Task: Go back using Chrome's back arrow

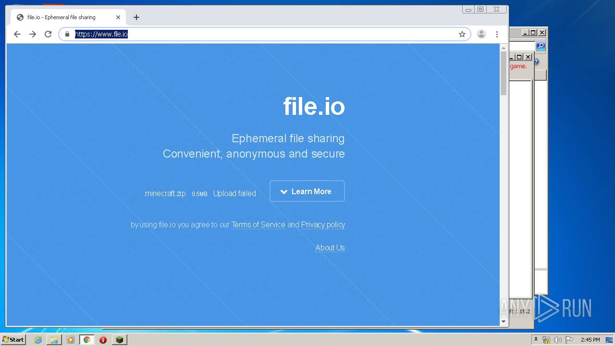Action: coord(17,34)
